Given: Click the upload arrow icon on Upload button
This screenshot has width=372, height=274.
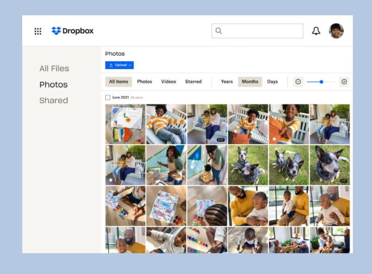Looking at the screenshot, I should [x=112, y=65].
